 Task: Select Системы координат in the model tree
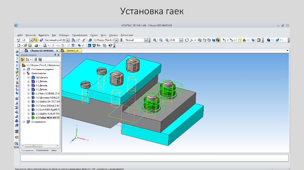[x=43, y=69]
